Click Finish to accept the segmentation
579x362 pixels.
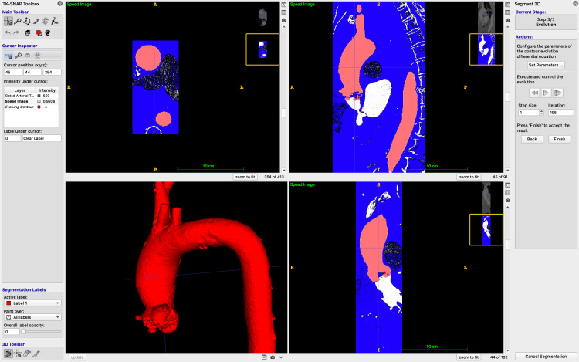560,139
